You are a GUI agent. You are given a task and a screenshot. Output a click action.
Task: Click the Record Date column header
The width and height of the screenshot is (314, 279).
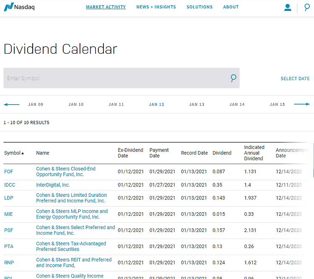click(x=194, y=153)
